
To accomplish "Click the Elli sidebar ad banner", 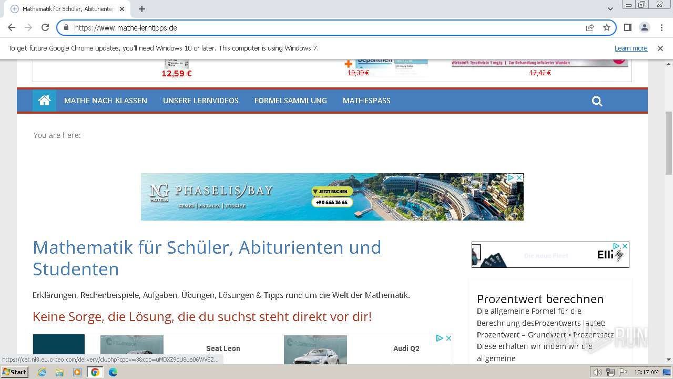I will tap(550, 255).
